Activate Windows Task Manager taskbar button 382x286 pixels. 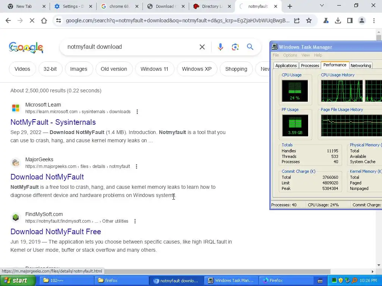231,280
